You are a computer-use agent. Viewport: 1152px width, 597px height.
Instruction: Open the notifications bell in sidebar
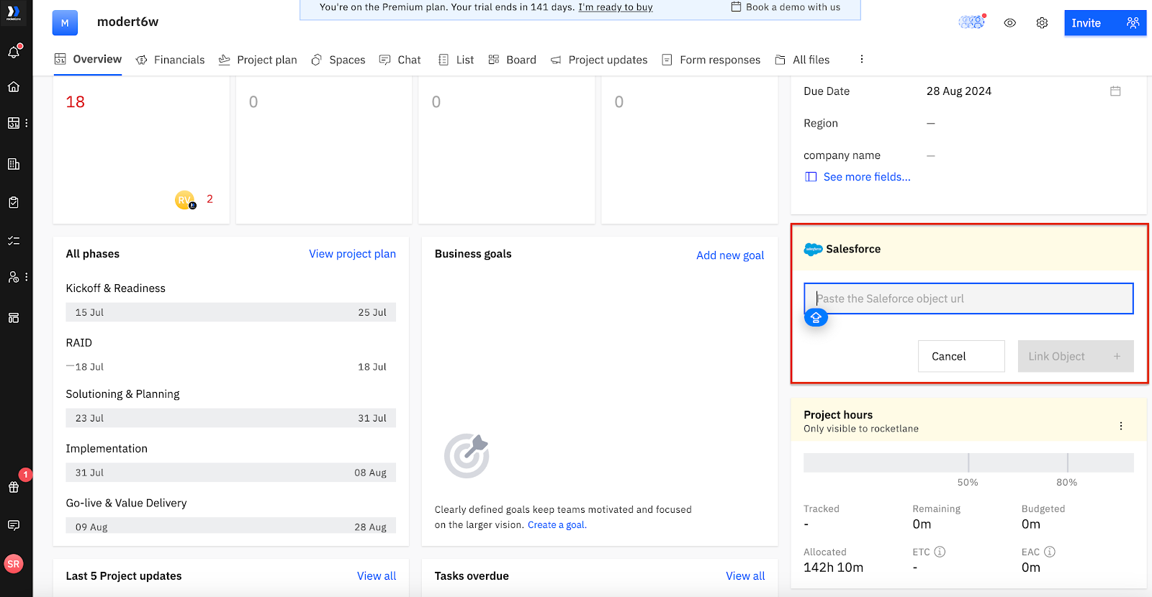[x=14, y=52]
